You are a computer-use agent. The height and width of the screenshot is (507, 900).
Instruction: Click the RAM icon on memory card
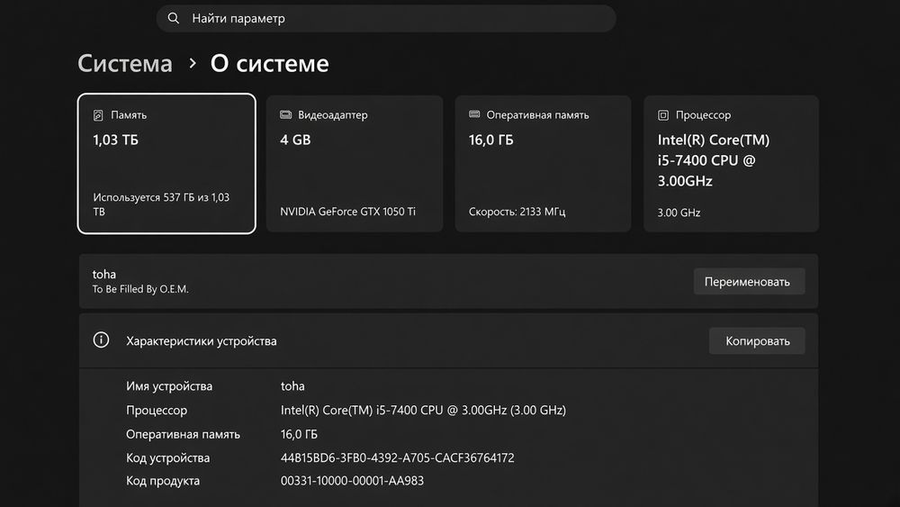tap(474, 114)
